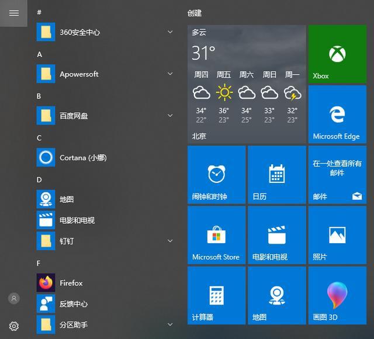This screenshot has width=374, height=339.
Task: Open the Microsoft Store tile
Action: [216, 235]
